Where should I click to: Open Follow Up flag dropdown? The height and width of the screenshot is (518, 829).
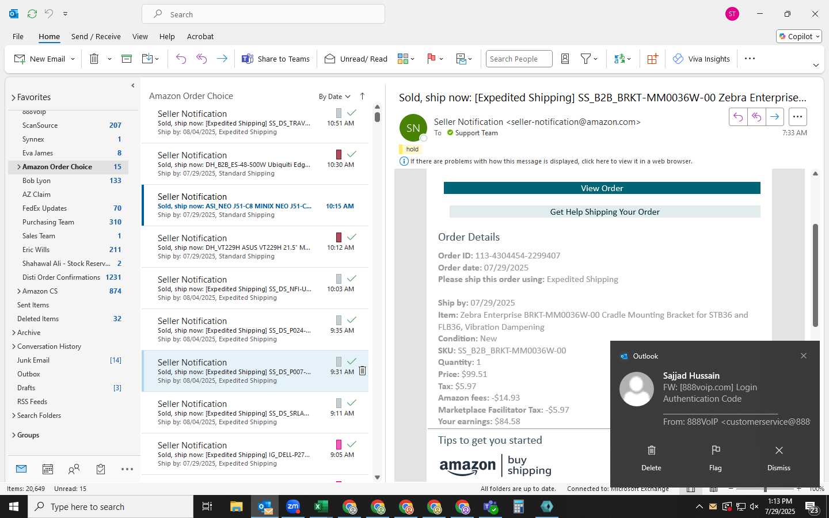(x=435, y=59)
